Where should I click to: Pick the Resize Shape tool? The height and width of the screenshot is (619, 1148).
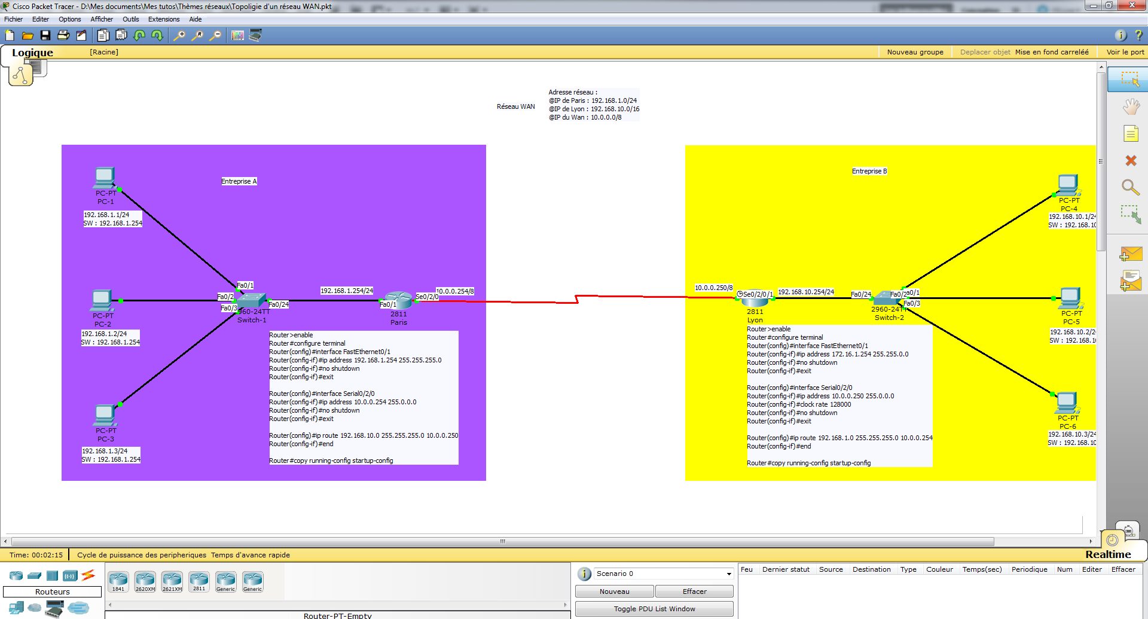coord(1131,214)
